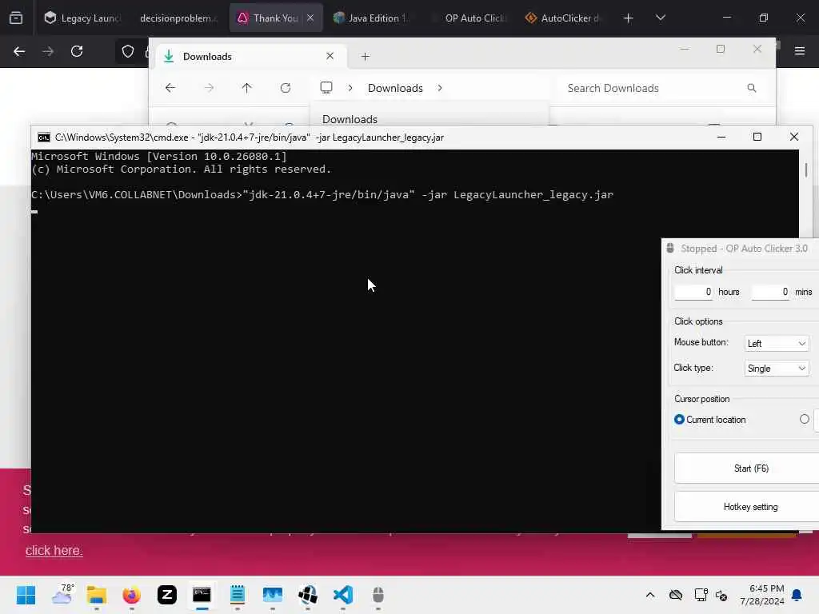Go forward in the Firefox browser

tap(48, 51)
